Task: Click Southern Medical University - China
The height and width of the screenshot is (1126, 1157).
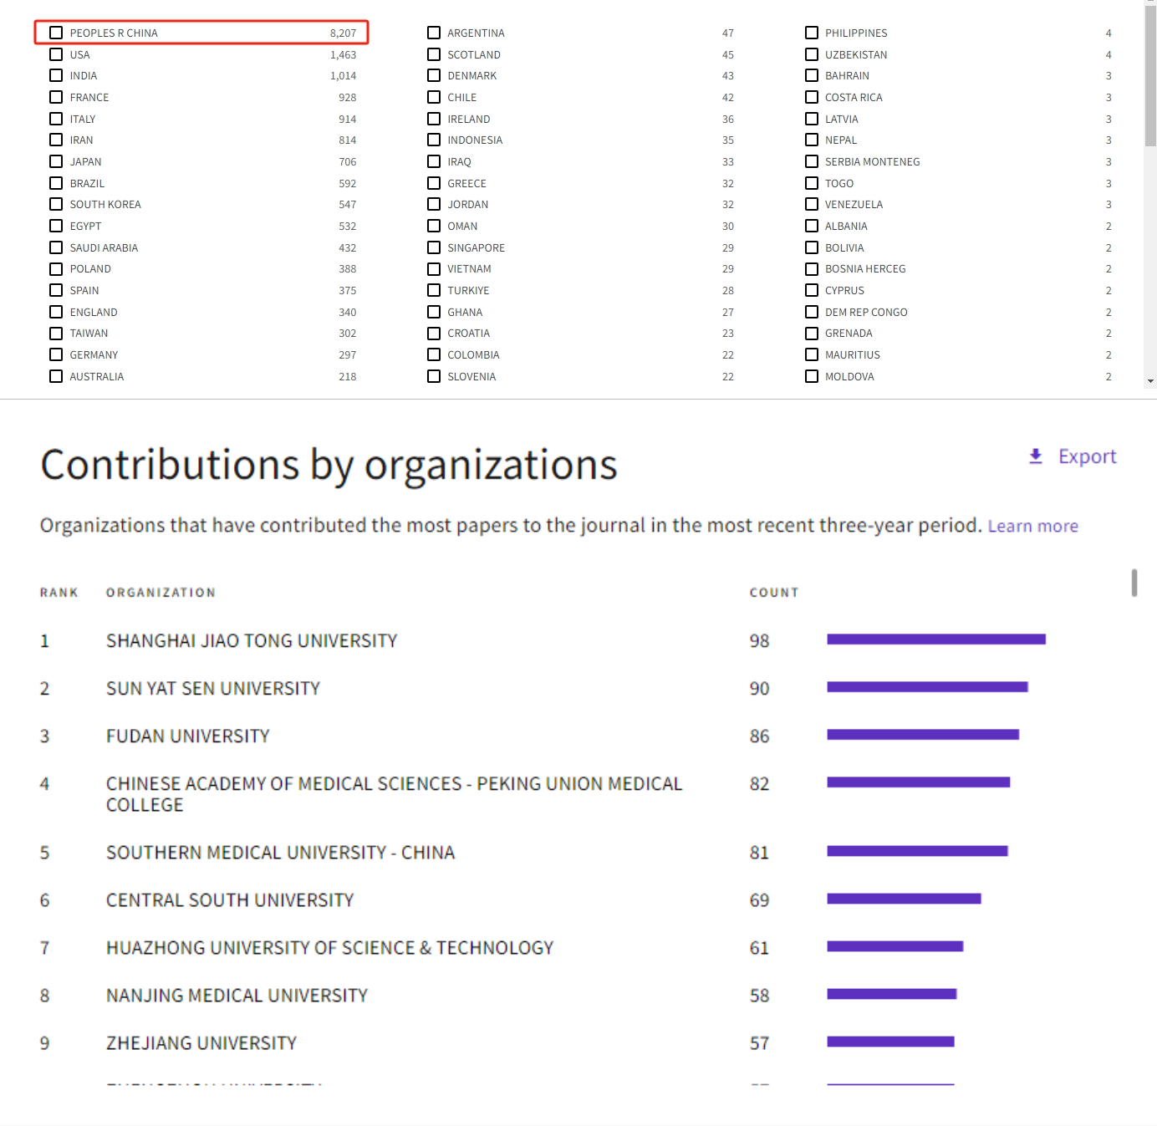Action: click(281, 852)
